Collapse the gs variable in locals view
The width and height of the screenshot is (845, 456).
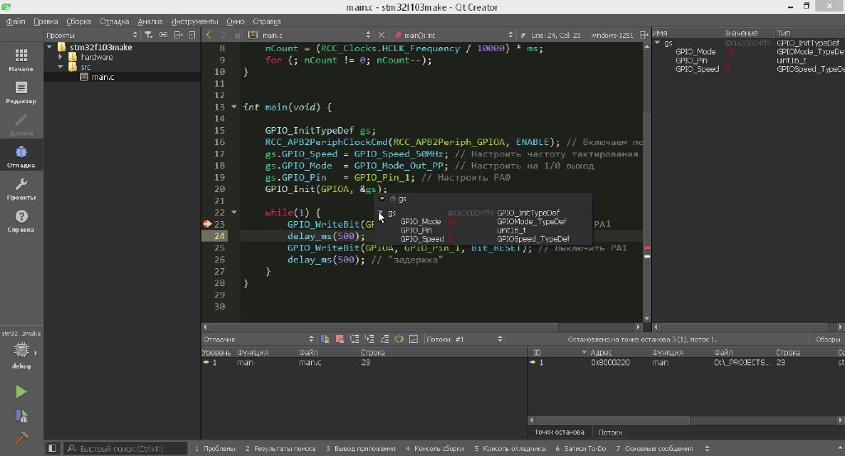657,43
